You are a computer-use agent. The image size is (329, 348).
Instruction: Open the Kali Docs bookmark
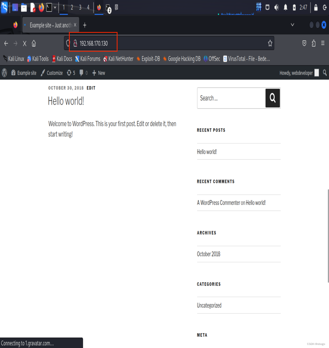62,59
